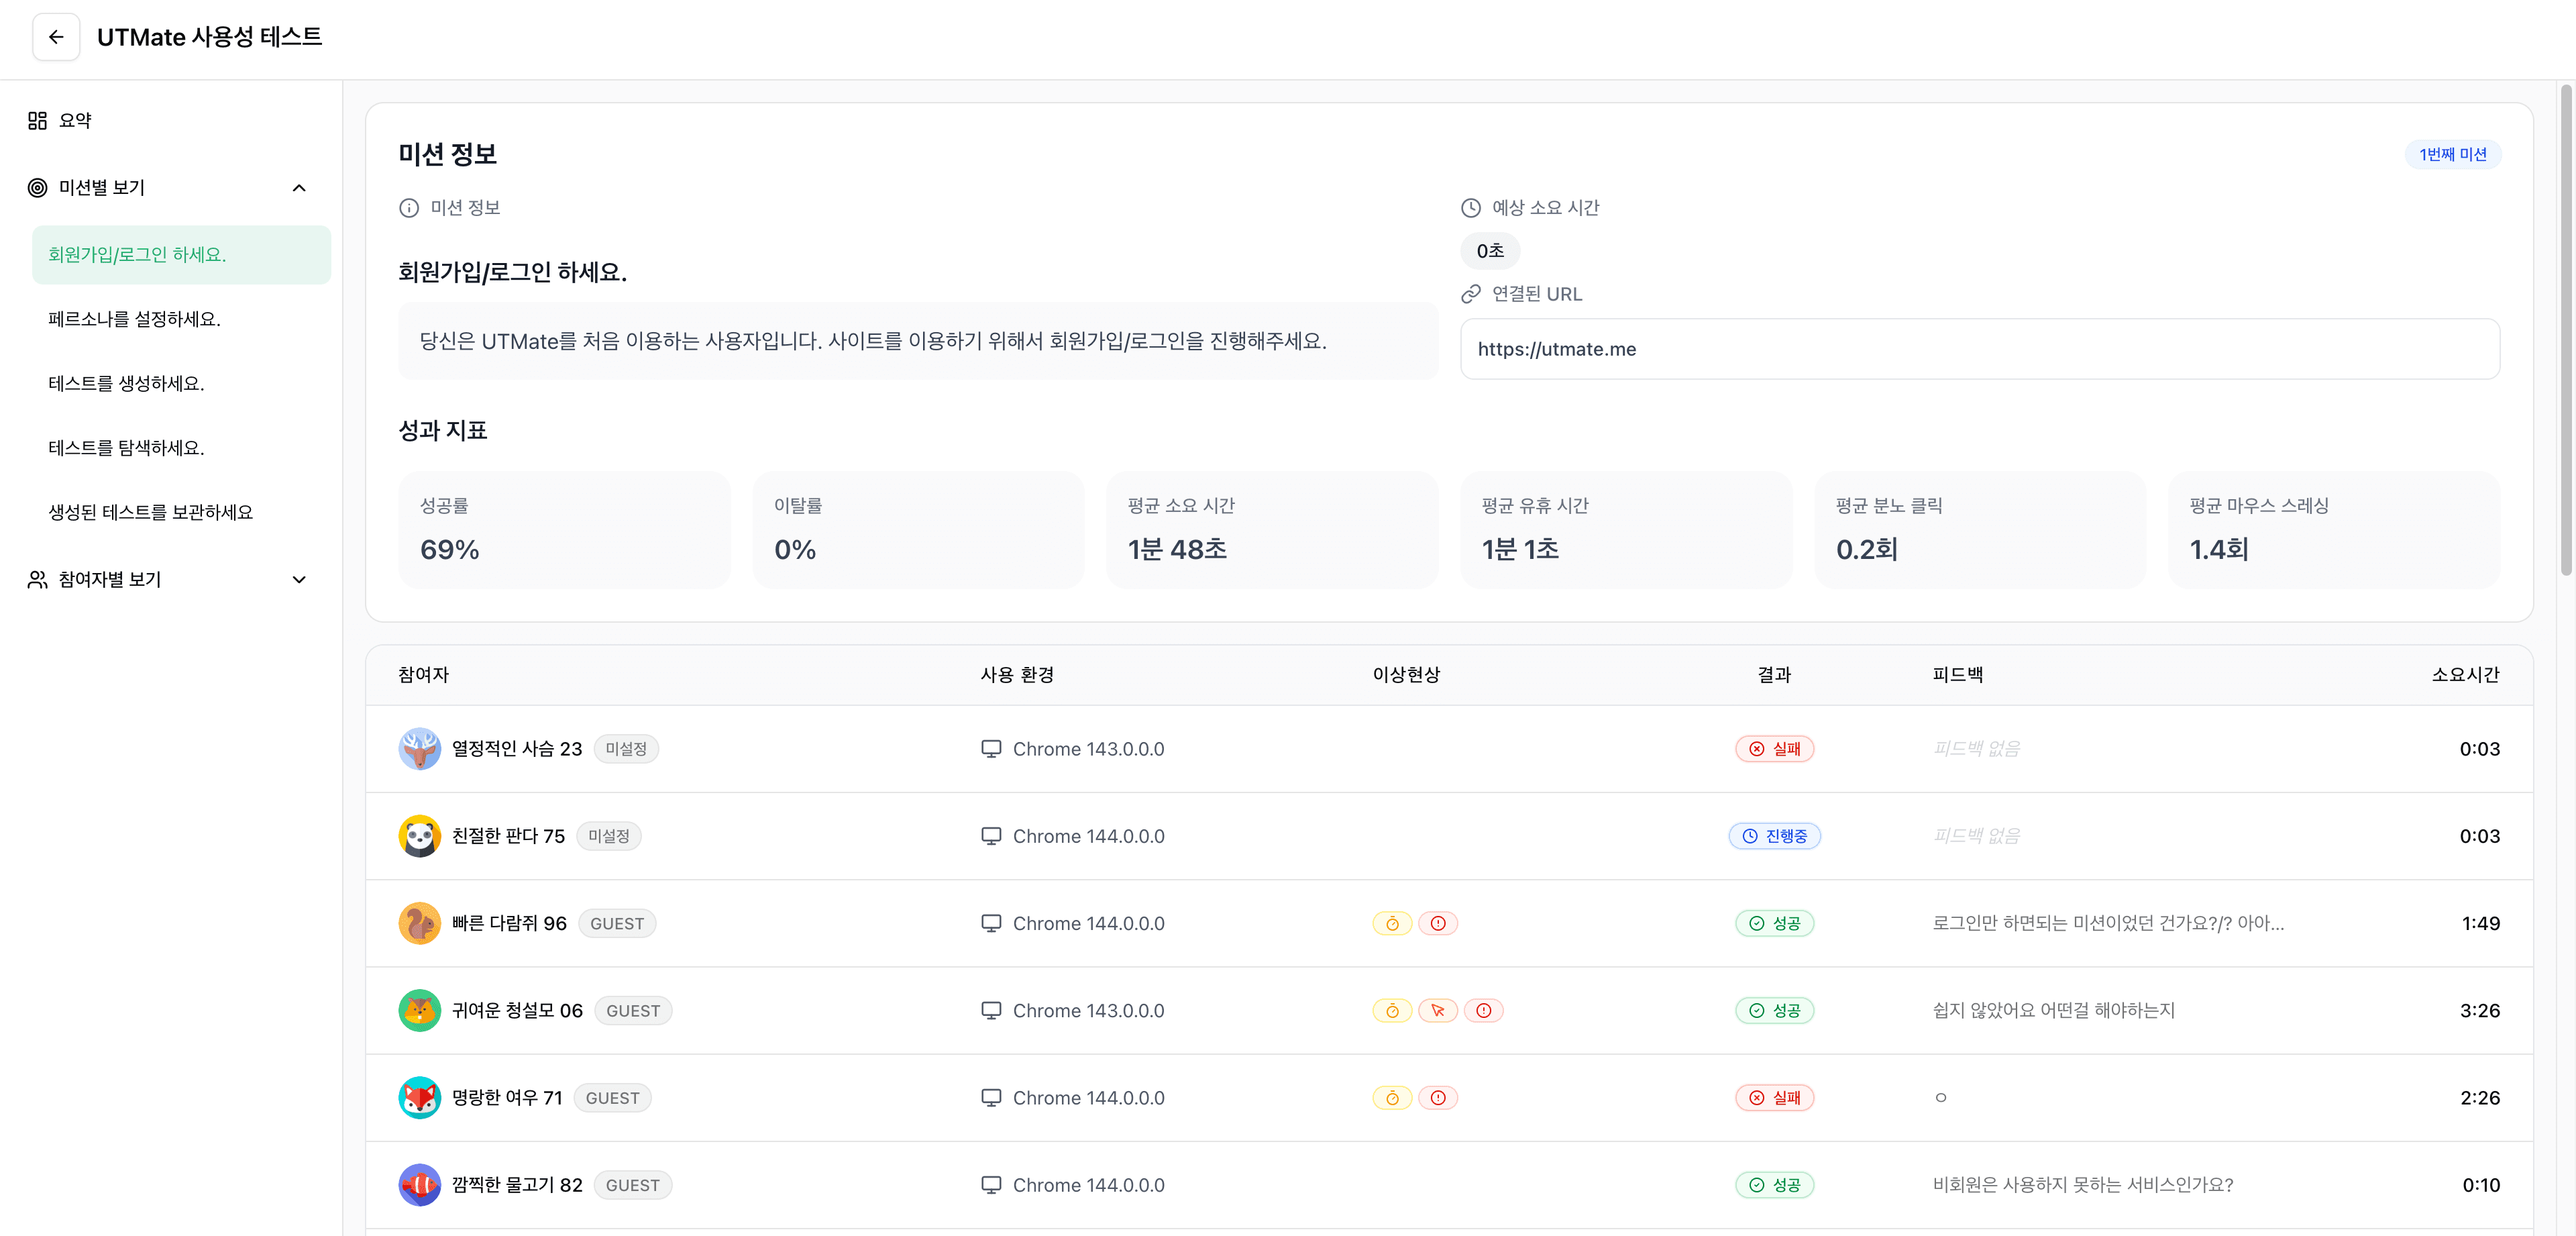Image resolution: width=2576 pixels, height=1236 pixels.
Task: Open the 요약 sidebar menu item
Action: [x=74, y=119]
